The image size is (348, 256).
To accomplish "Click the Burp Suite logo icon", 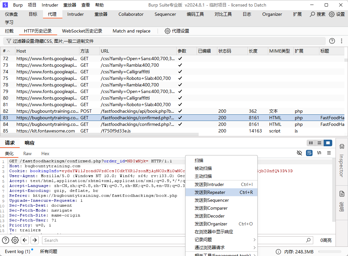I will 5,5.
